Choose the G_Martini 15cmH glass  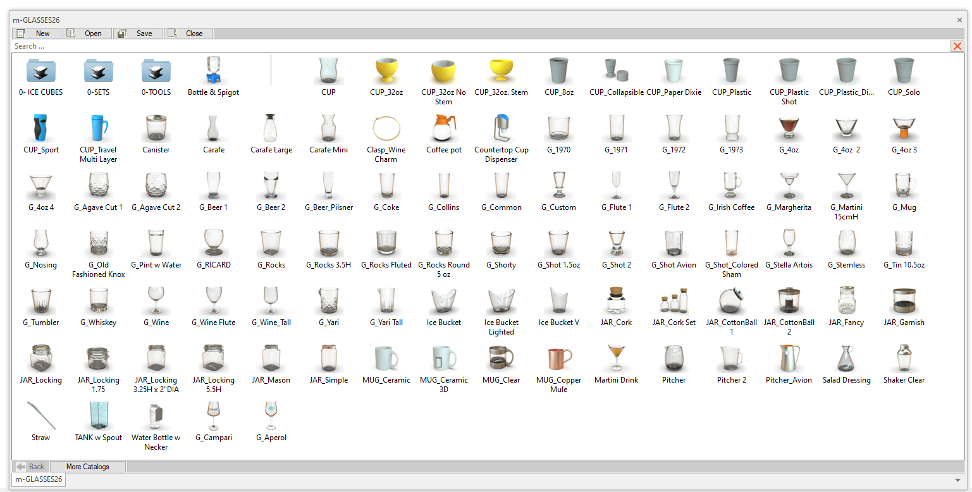pyautogui.click(x=847, y=187)
